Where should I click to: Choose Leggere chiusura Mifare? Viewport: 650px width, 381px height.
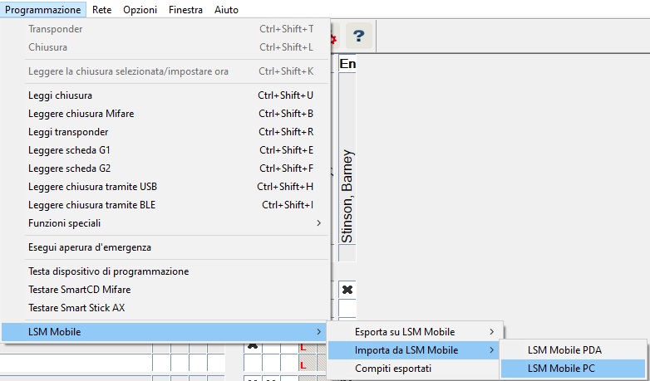click(x=81, y=114)
